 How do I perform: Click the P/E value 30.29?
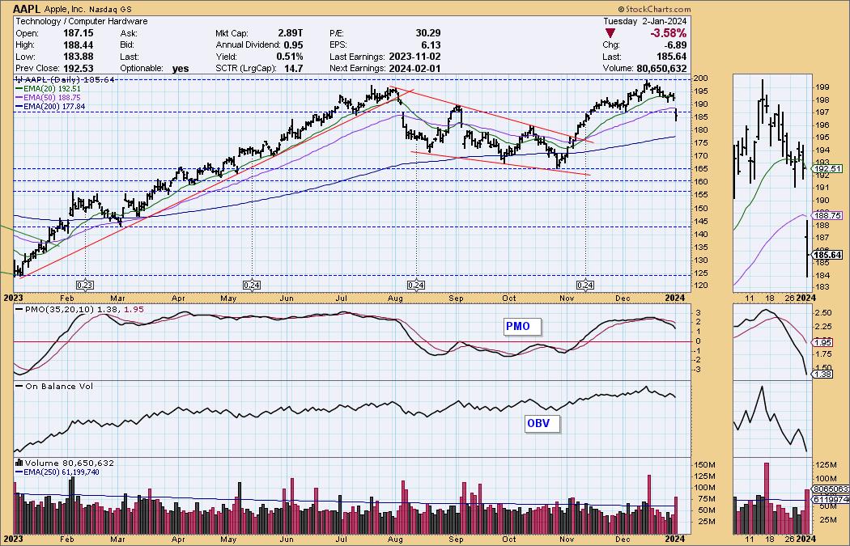coord(428,33)
